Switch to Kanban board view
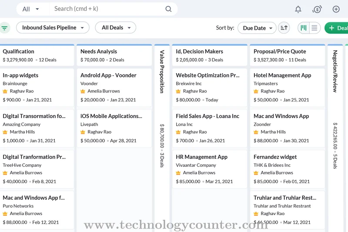 pyautogui.click(x=303, y=28)
